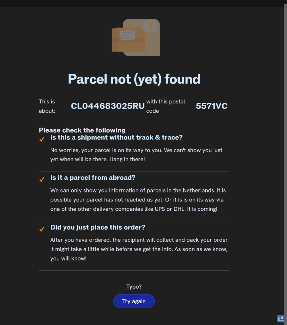Click the shipping label on the parcel box
The height and width of the screenshot is (325, 287).
tap(128, 35)
